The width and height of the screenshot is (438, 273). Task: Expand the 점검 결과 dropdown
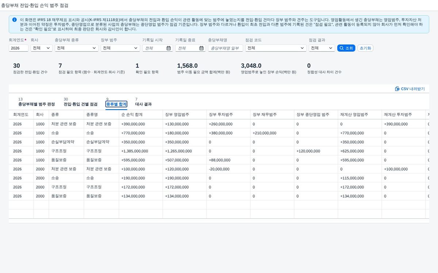[322, 48]
